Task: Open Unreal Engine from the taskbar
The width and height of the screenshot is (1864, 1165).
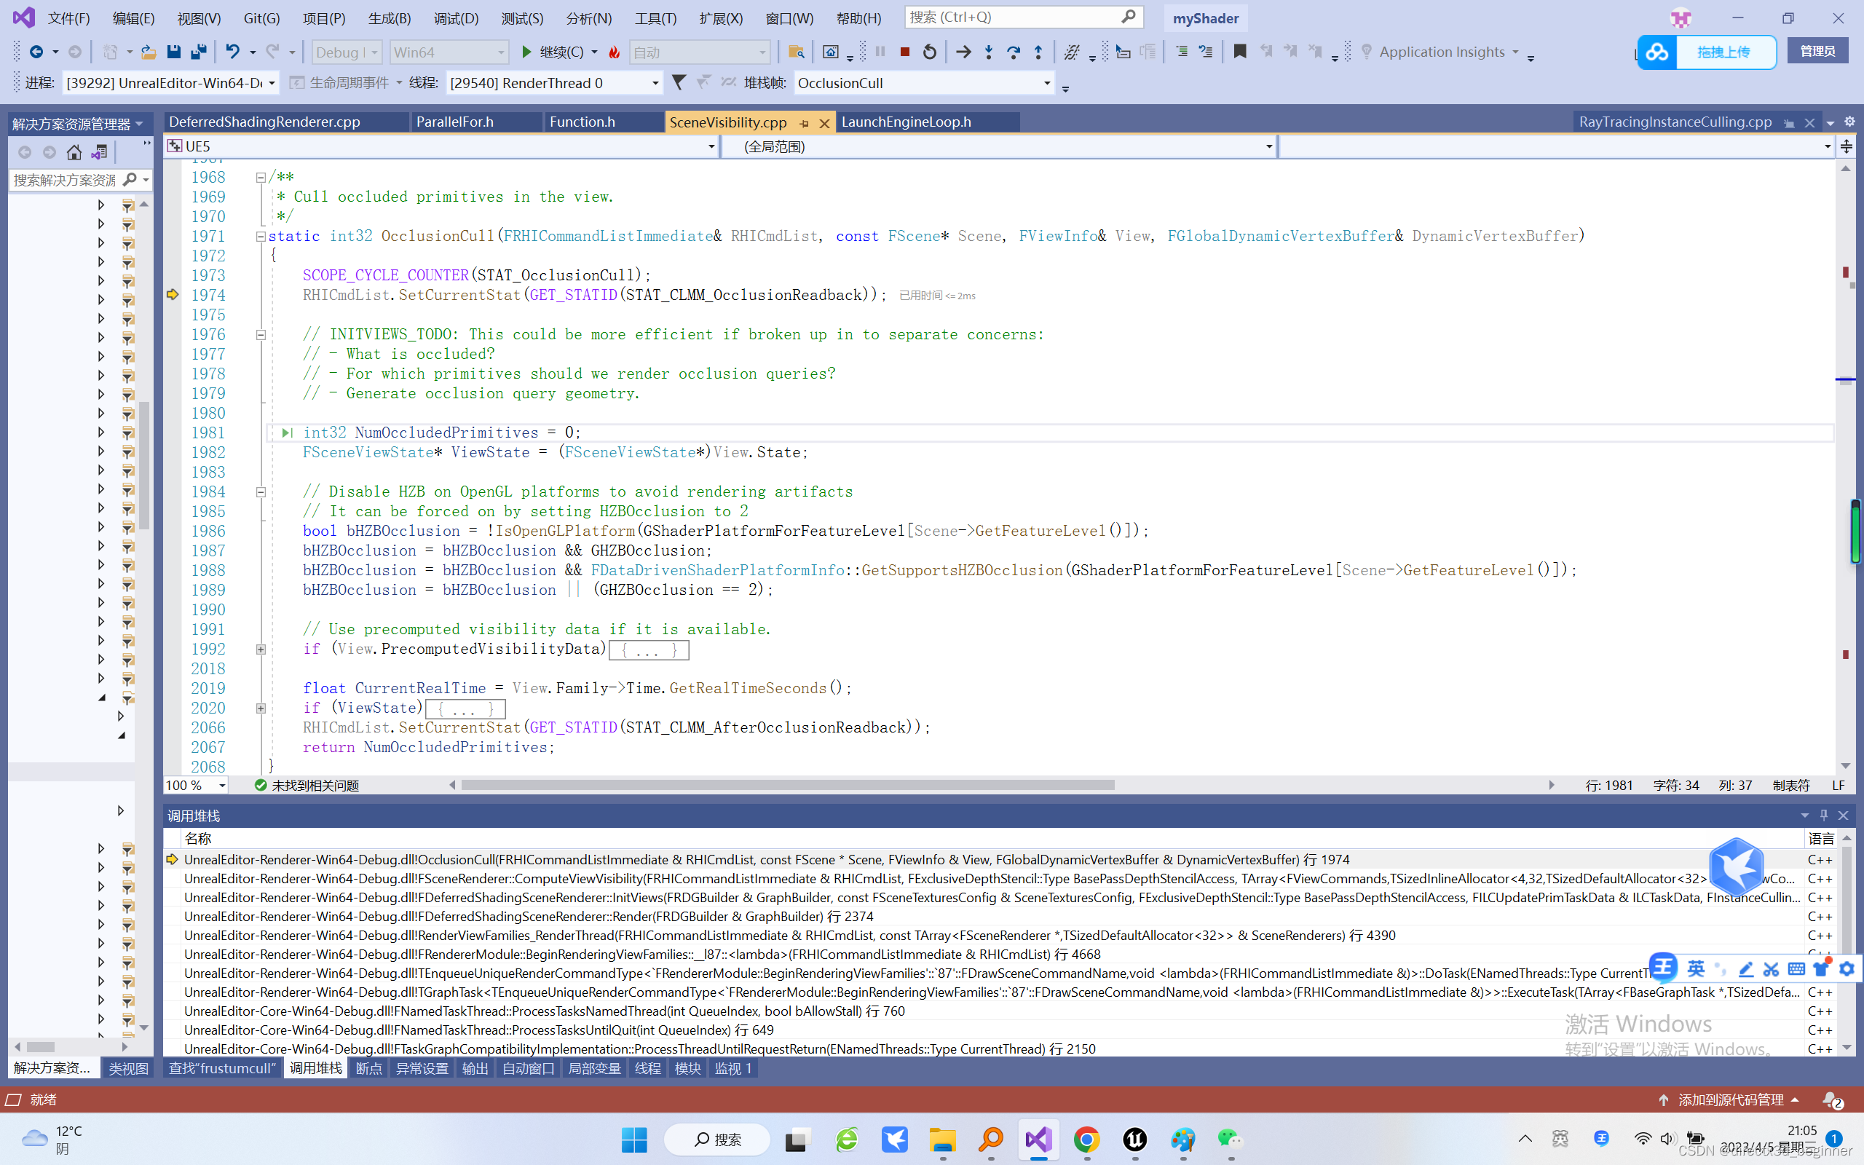Action: [1134, 1139]
